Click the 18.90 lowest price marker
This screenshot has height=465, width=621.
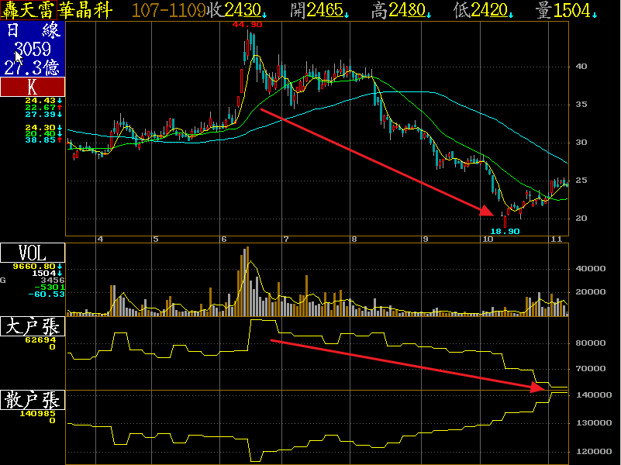point(505,231)
